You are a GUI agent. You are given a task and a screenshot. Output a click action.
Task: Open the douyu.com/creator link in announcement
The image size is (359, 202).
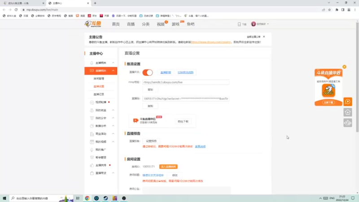[211, 42]
